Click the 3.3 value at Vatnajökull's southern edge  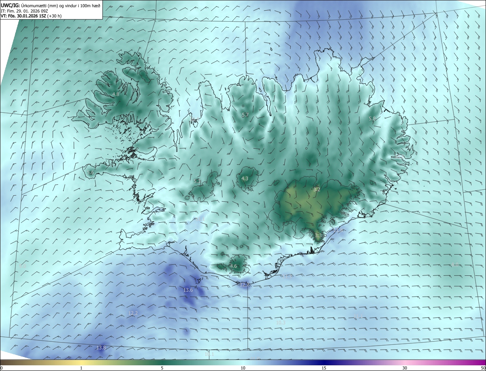pos(318,235)
